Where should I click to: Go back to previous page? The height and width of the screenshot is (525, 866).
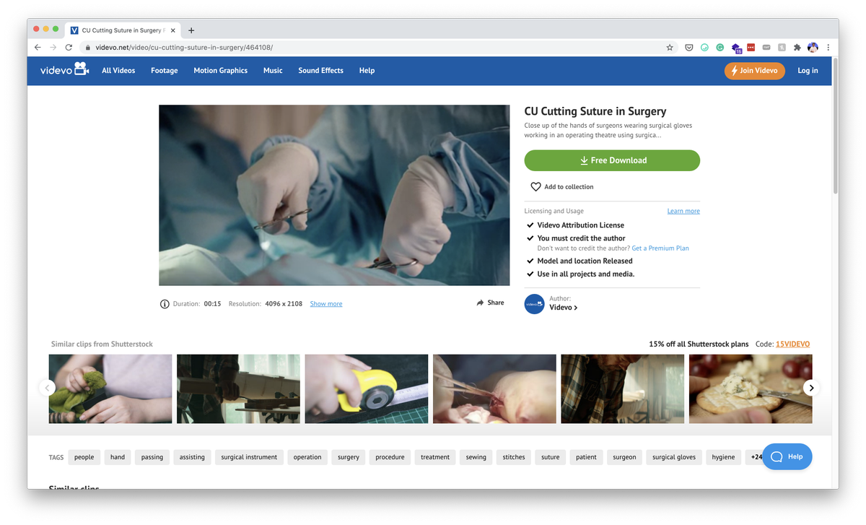38,48
